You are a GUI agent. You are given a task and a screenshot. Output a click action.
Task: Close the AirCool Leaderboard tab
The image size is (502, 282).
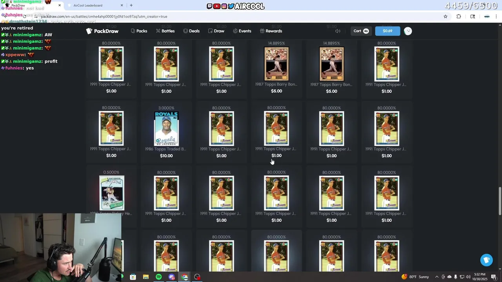122,5
